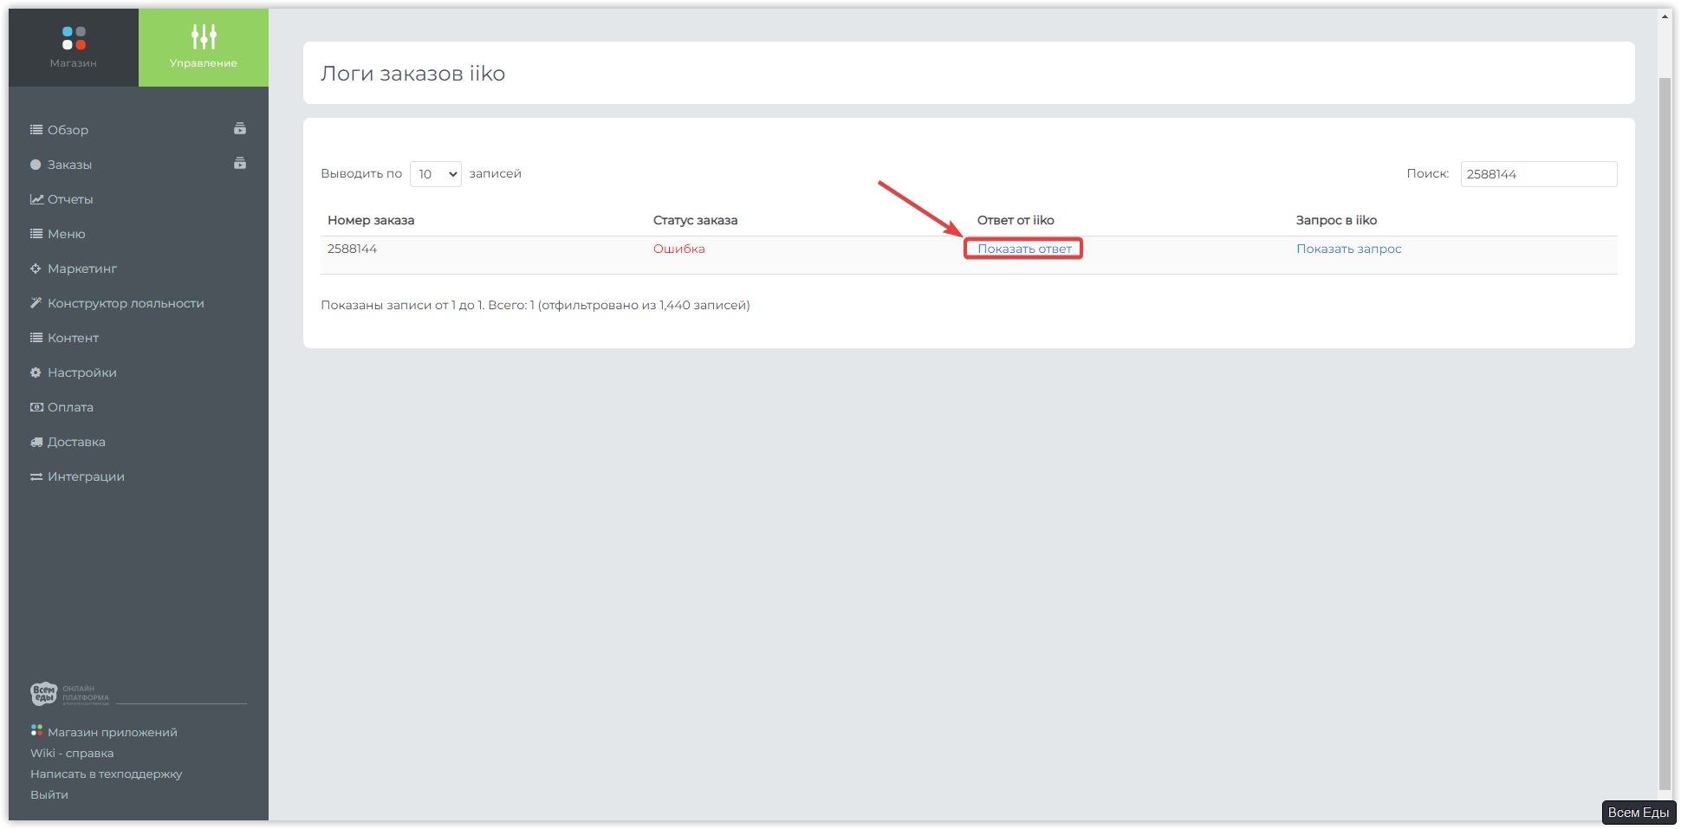Click the Доставка truck icon
Viewport: 1681px width, 829px height.
[x=36, y=442]
